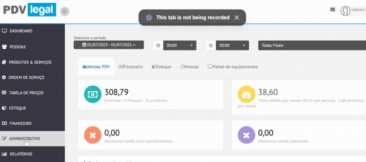This screenshot has height=162, width=366.
Task: Click the PDV legal logo
Action: (29, 10)
